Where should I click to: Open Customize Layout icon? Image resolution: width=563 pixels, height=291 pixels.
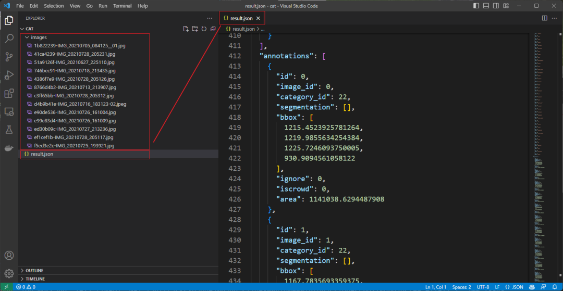(x=506, y=6)
